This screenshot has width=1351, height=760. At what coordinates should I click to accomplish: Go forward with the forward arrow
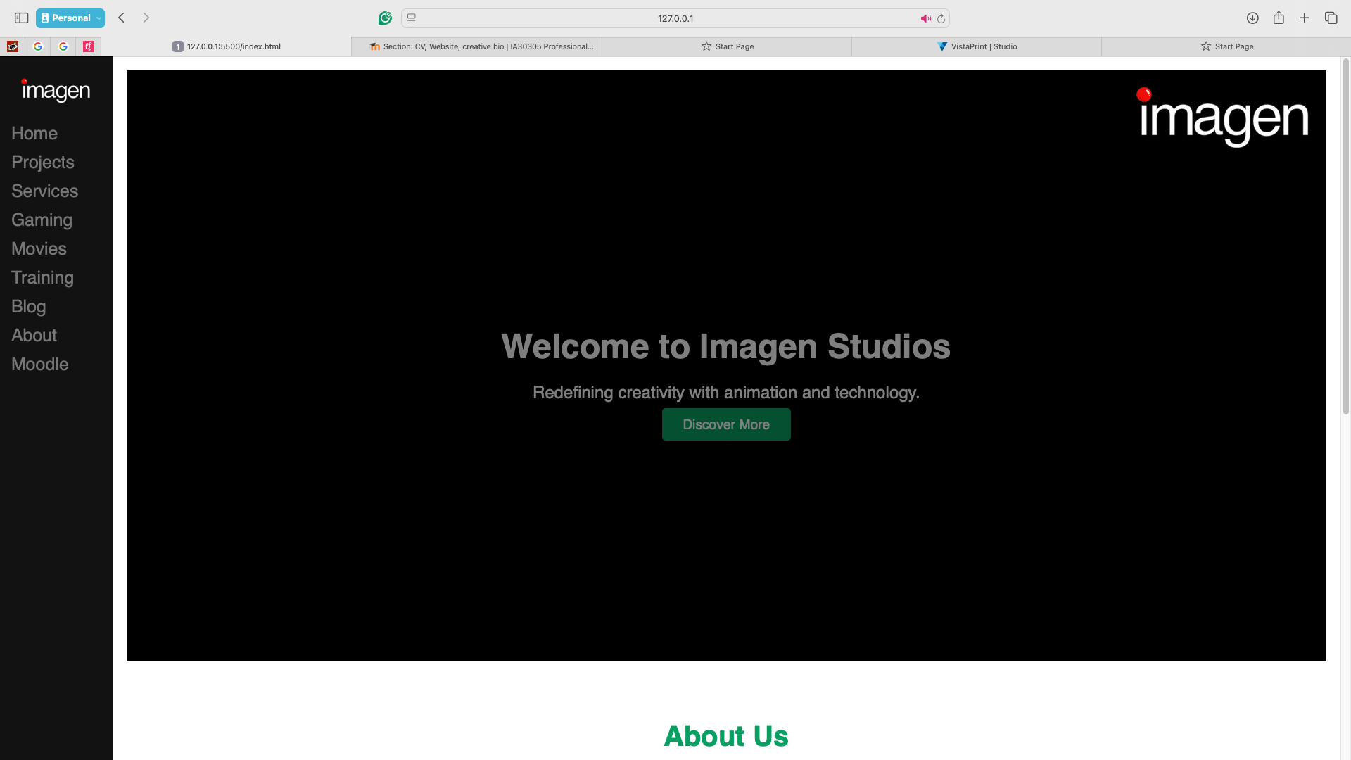click(146, 18)
